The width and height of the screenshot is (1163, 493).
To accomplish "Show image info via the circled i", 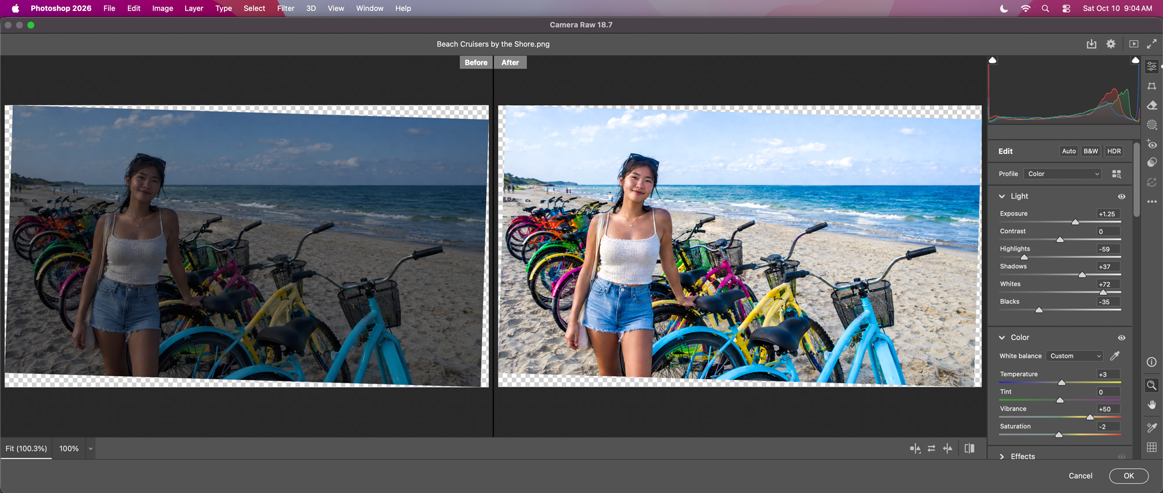I will click(1151, 362).
